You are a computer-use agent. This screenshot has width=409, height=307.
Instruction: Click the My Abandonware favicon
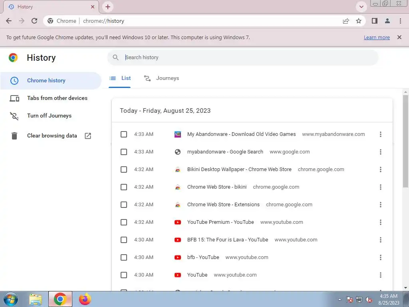coord(178,134)
